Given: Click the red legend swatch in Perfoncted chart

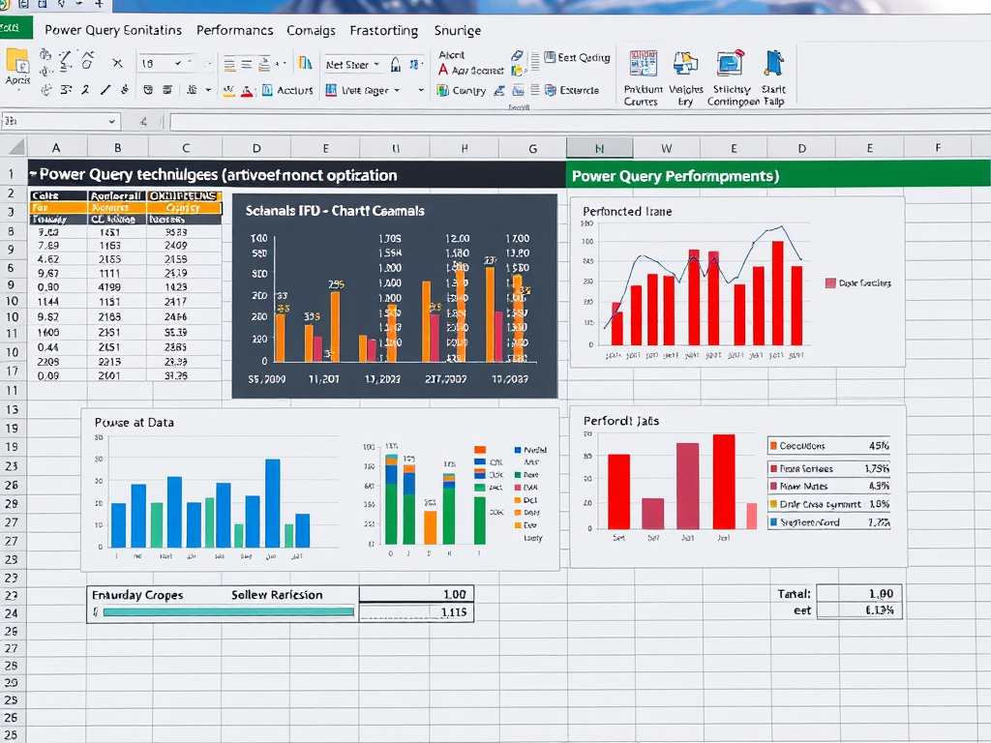Looking at the screenshot, I should (829, 283).
